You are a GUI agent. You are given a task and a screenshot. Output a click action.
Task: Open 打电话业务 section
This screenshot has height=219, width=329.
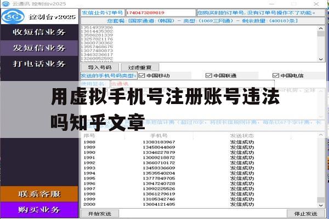click(x=39, y=64)
